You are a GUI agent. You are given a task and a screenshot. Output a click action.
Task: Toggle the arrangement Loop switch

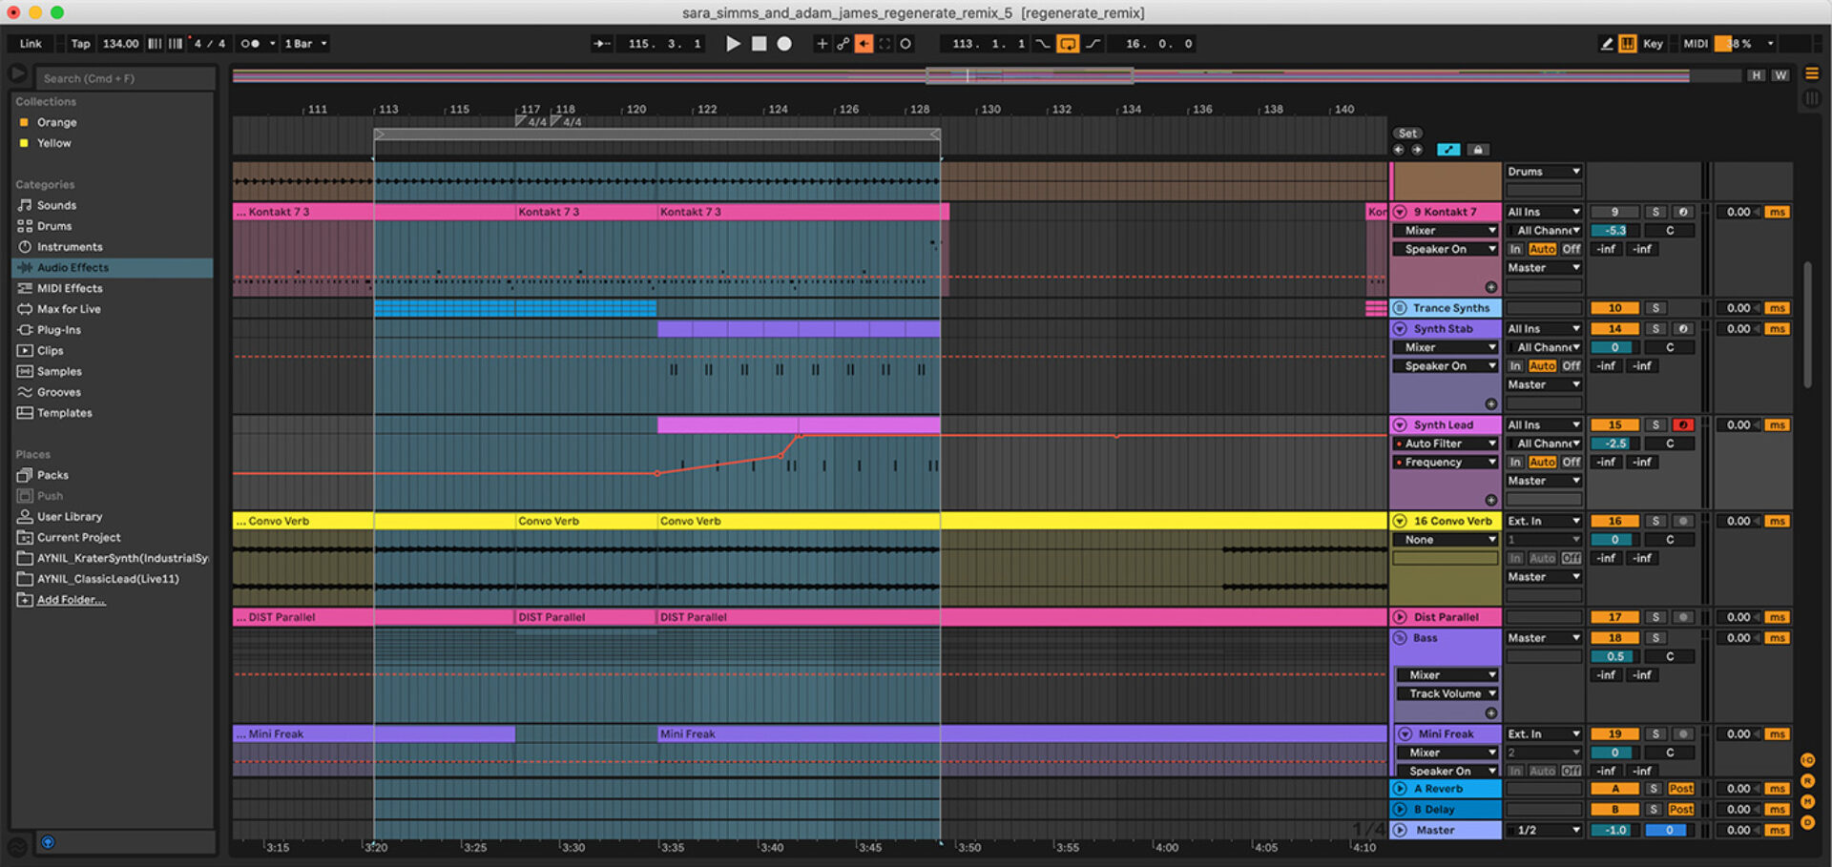[1068, 43]
